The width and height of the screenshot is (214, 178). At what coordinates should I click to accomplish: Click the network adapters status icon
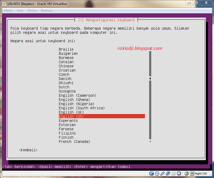coord(168,174)
